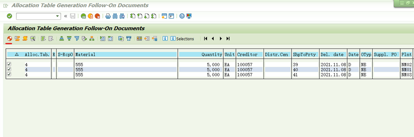Click the Material column header
This screenshot has width=414, height=137.
coord(126,54)
